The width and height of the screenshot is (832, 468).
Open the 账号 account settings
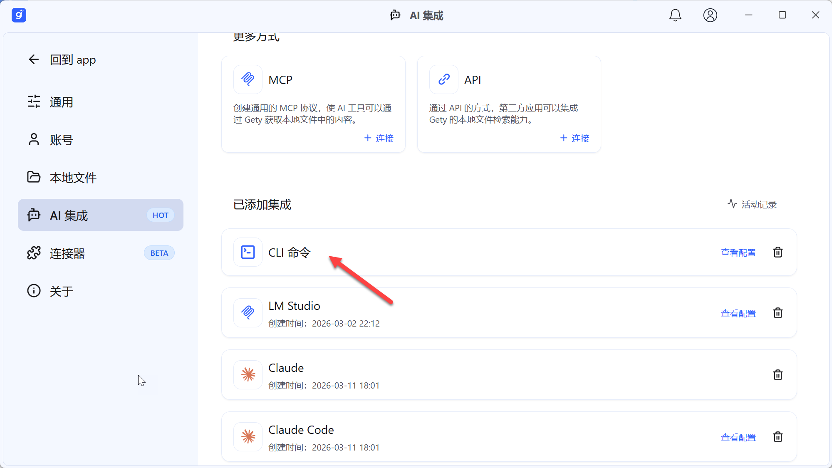coord(101,140)
